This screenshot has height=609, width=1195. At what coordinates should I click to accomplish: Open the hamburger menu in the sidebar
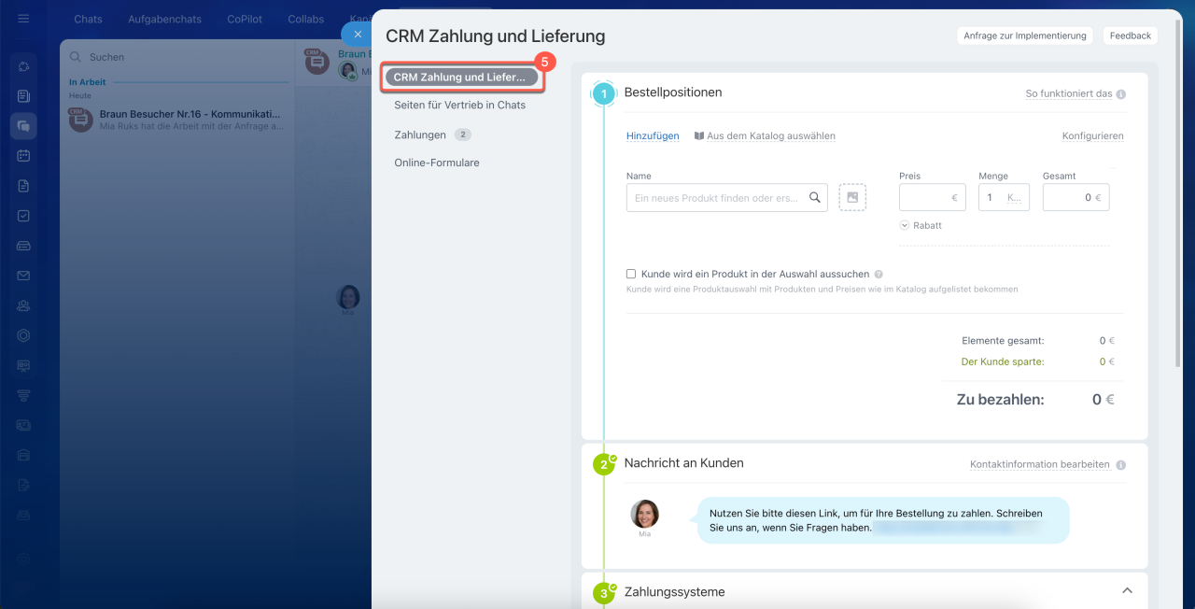click(x=23, y=19)
